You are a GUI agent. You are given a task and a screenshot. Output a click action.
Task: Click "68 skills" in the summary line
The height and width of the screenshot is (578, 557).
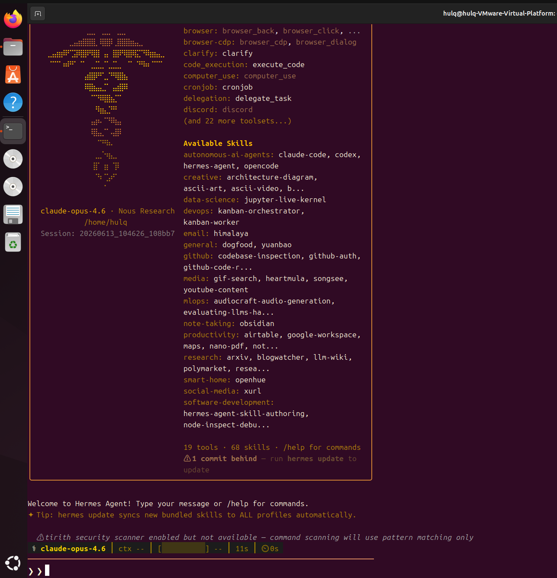(251, 447)
